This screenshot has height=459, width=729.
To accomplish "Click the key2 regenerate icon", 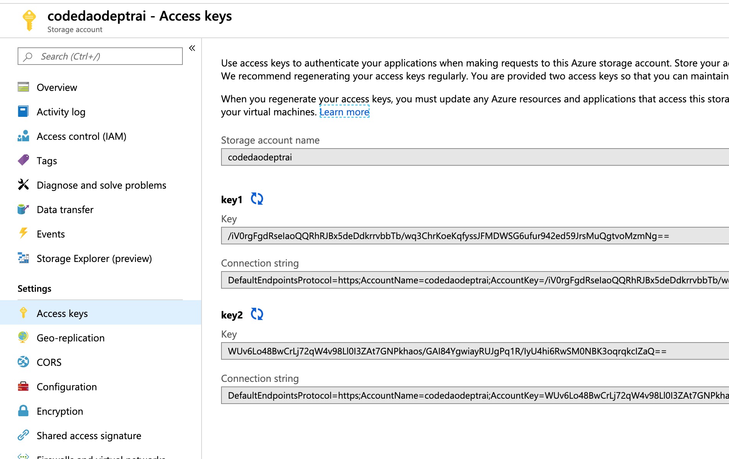I will tap(257, 314).
